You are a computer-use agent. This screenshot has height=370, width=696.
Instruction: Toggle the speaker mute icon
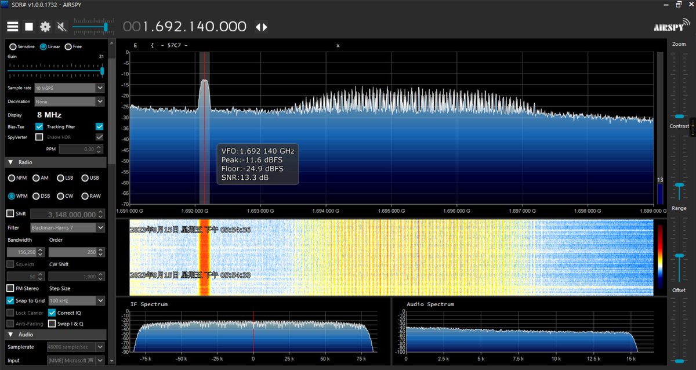(61, 27)
